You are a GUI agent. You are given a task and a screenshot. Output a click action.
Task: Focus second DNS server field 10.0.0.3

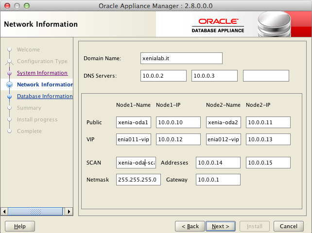214,76
